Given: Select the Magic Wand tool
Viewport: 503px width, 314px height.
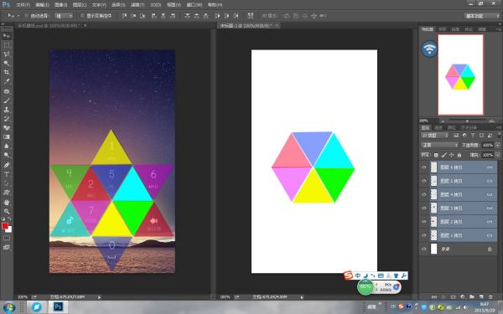Looking at the screenshot, I should point(7,63).
